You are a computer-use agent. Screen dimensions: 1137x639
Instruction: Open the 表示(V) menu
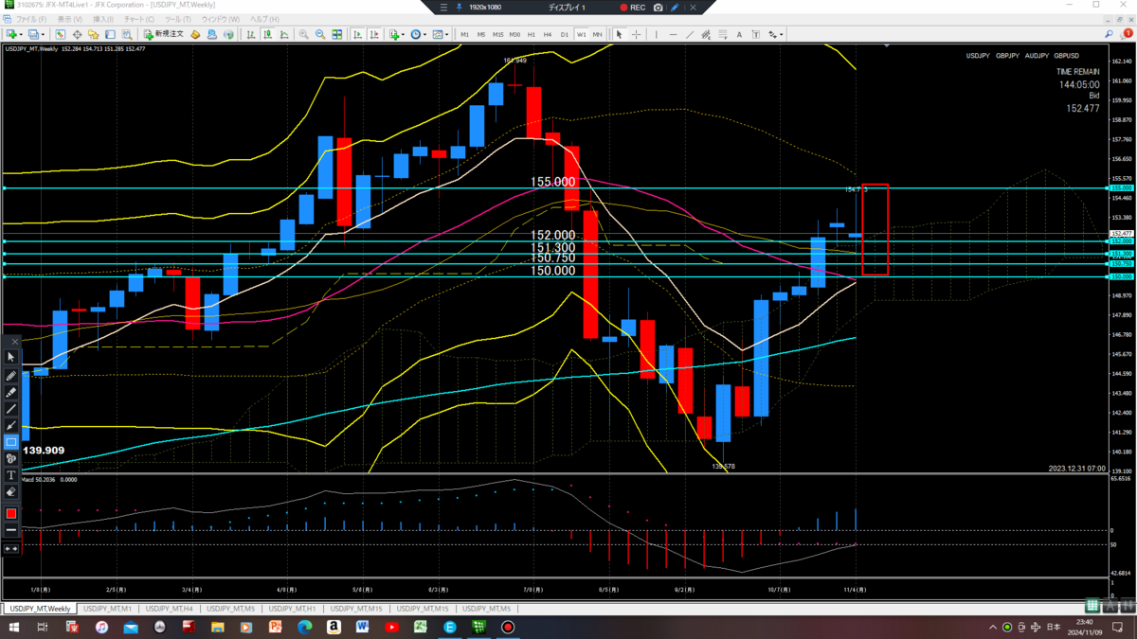(x=69, y=19)
